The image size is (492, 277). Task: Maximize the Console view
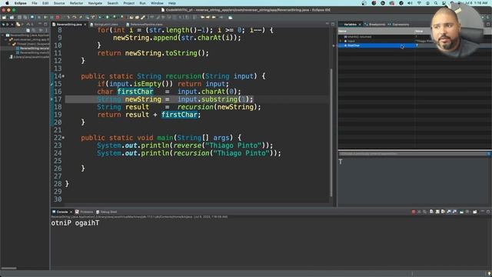point(488,212)
